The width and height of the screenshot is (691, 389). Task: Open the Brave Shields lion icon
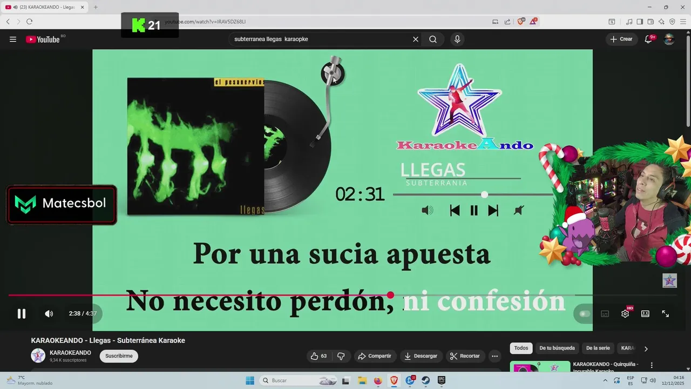(521, 22)
